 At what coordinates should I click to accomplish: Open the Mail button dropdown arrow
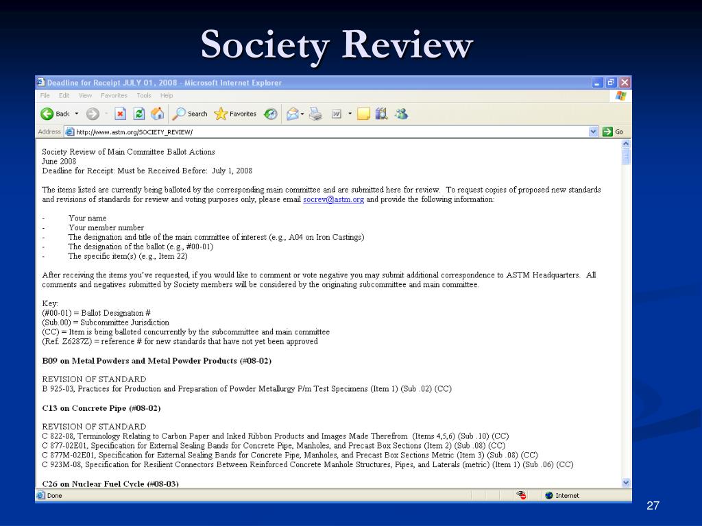[302, 114]
